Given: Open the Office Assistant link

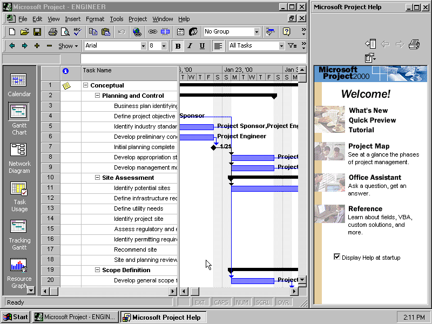Looking at the screenshot, I should 375,178.
